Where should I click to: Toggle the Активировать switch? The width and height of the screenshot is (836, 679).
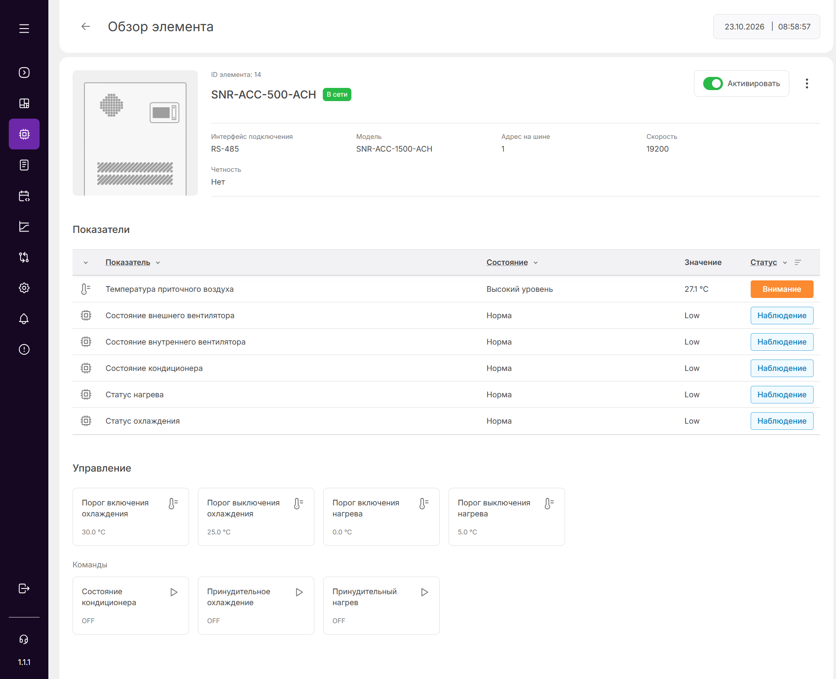712,84
